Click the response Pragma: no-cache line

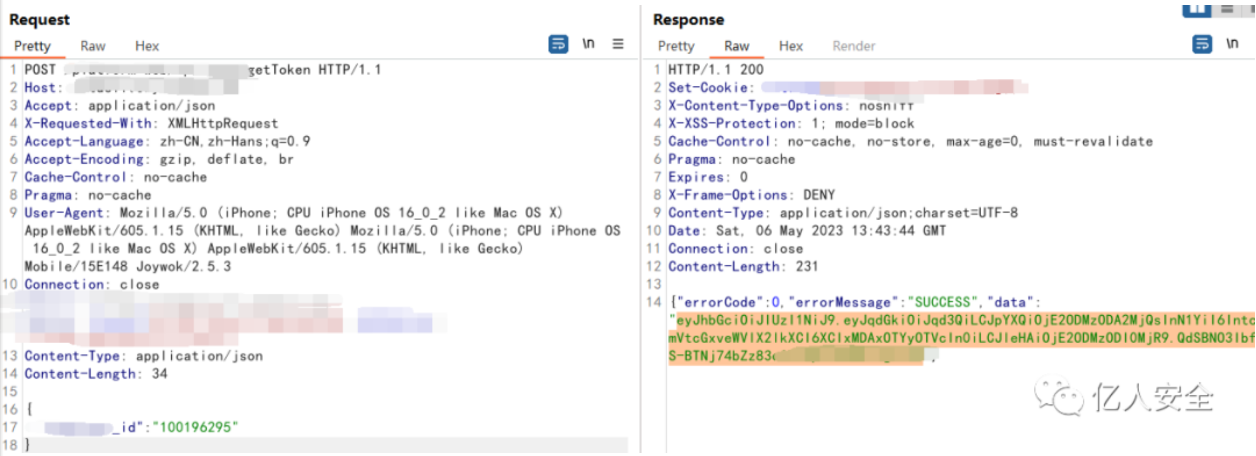732,159
